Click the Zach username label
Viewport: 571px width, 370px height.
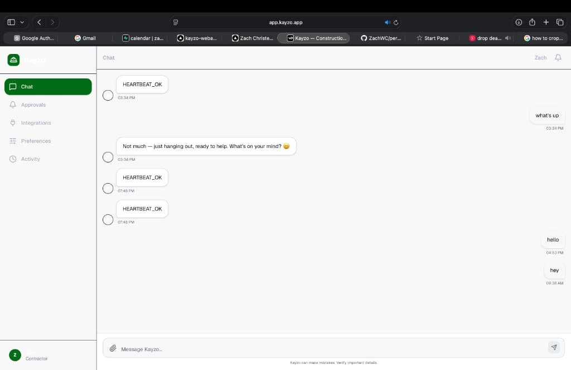(x=540, y=57)
